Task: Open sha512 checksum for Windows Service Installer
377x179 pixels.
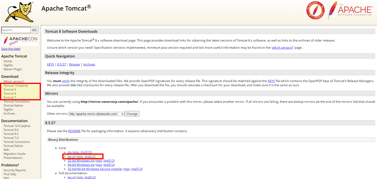Action: (x=136, y=169)
